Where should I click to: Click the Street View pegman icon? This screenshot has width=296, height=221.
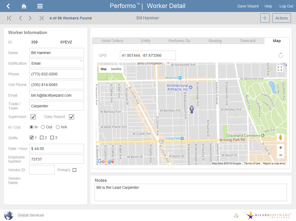coord(281,137)
